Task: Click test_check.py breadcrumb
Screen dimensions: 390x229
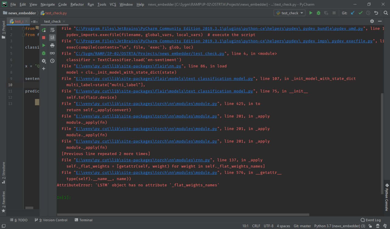Action: (x=54, y=13)
